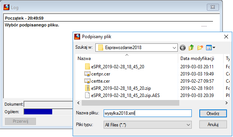Click the Przerwij button in Log window
Screen dimensions: 233x137
tap(20, 121)
